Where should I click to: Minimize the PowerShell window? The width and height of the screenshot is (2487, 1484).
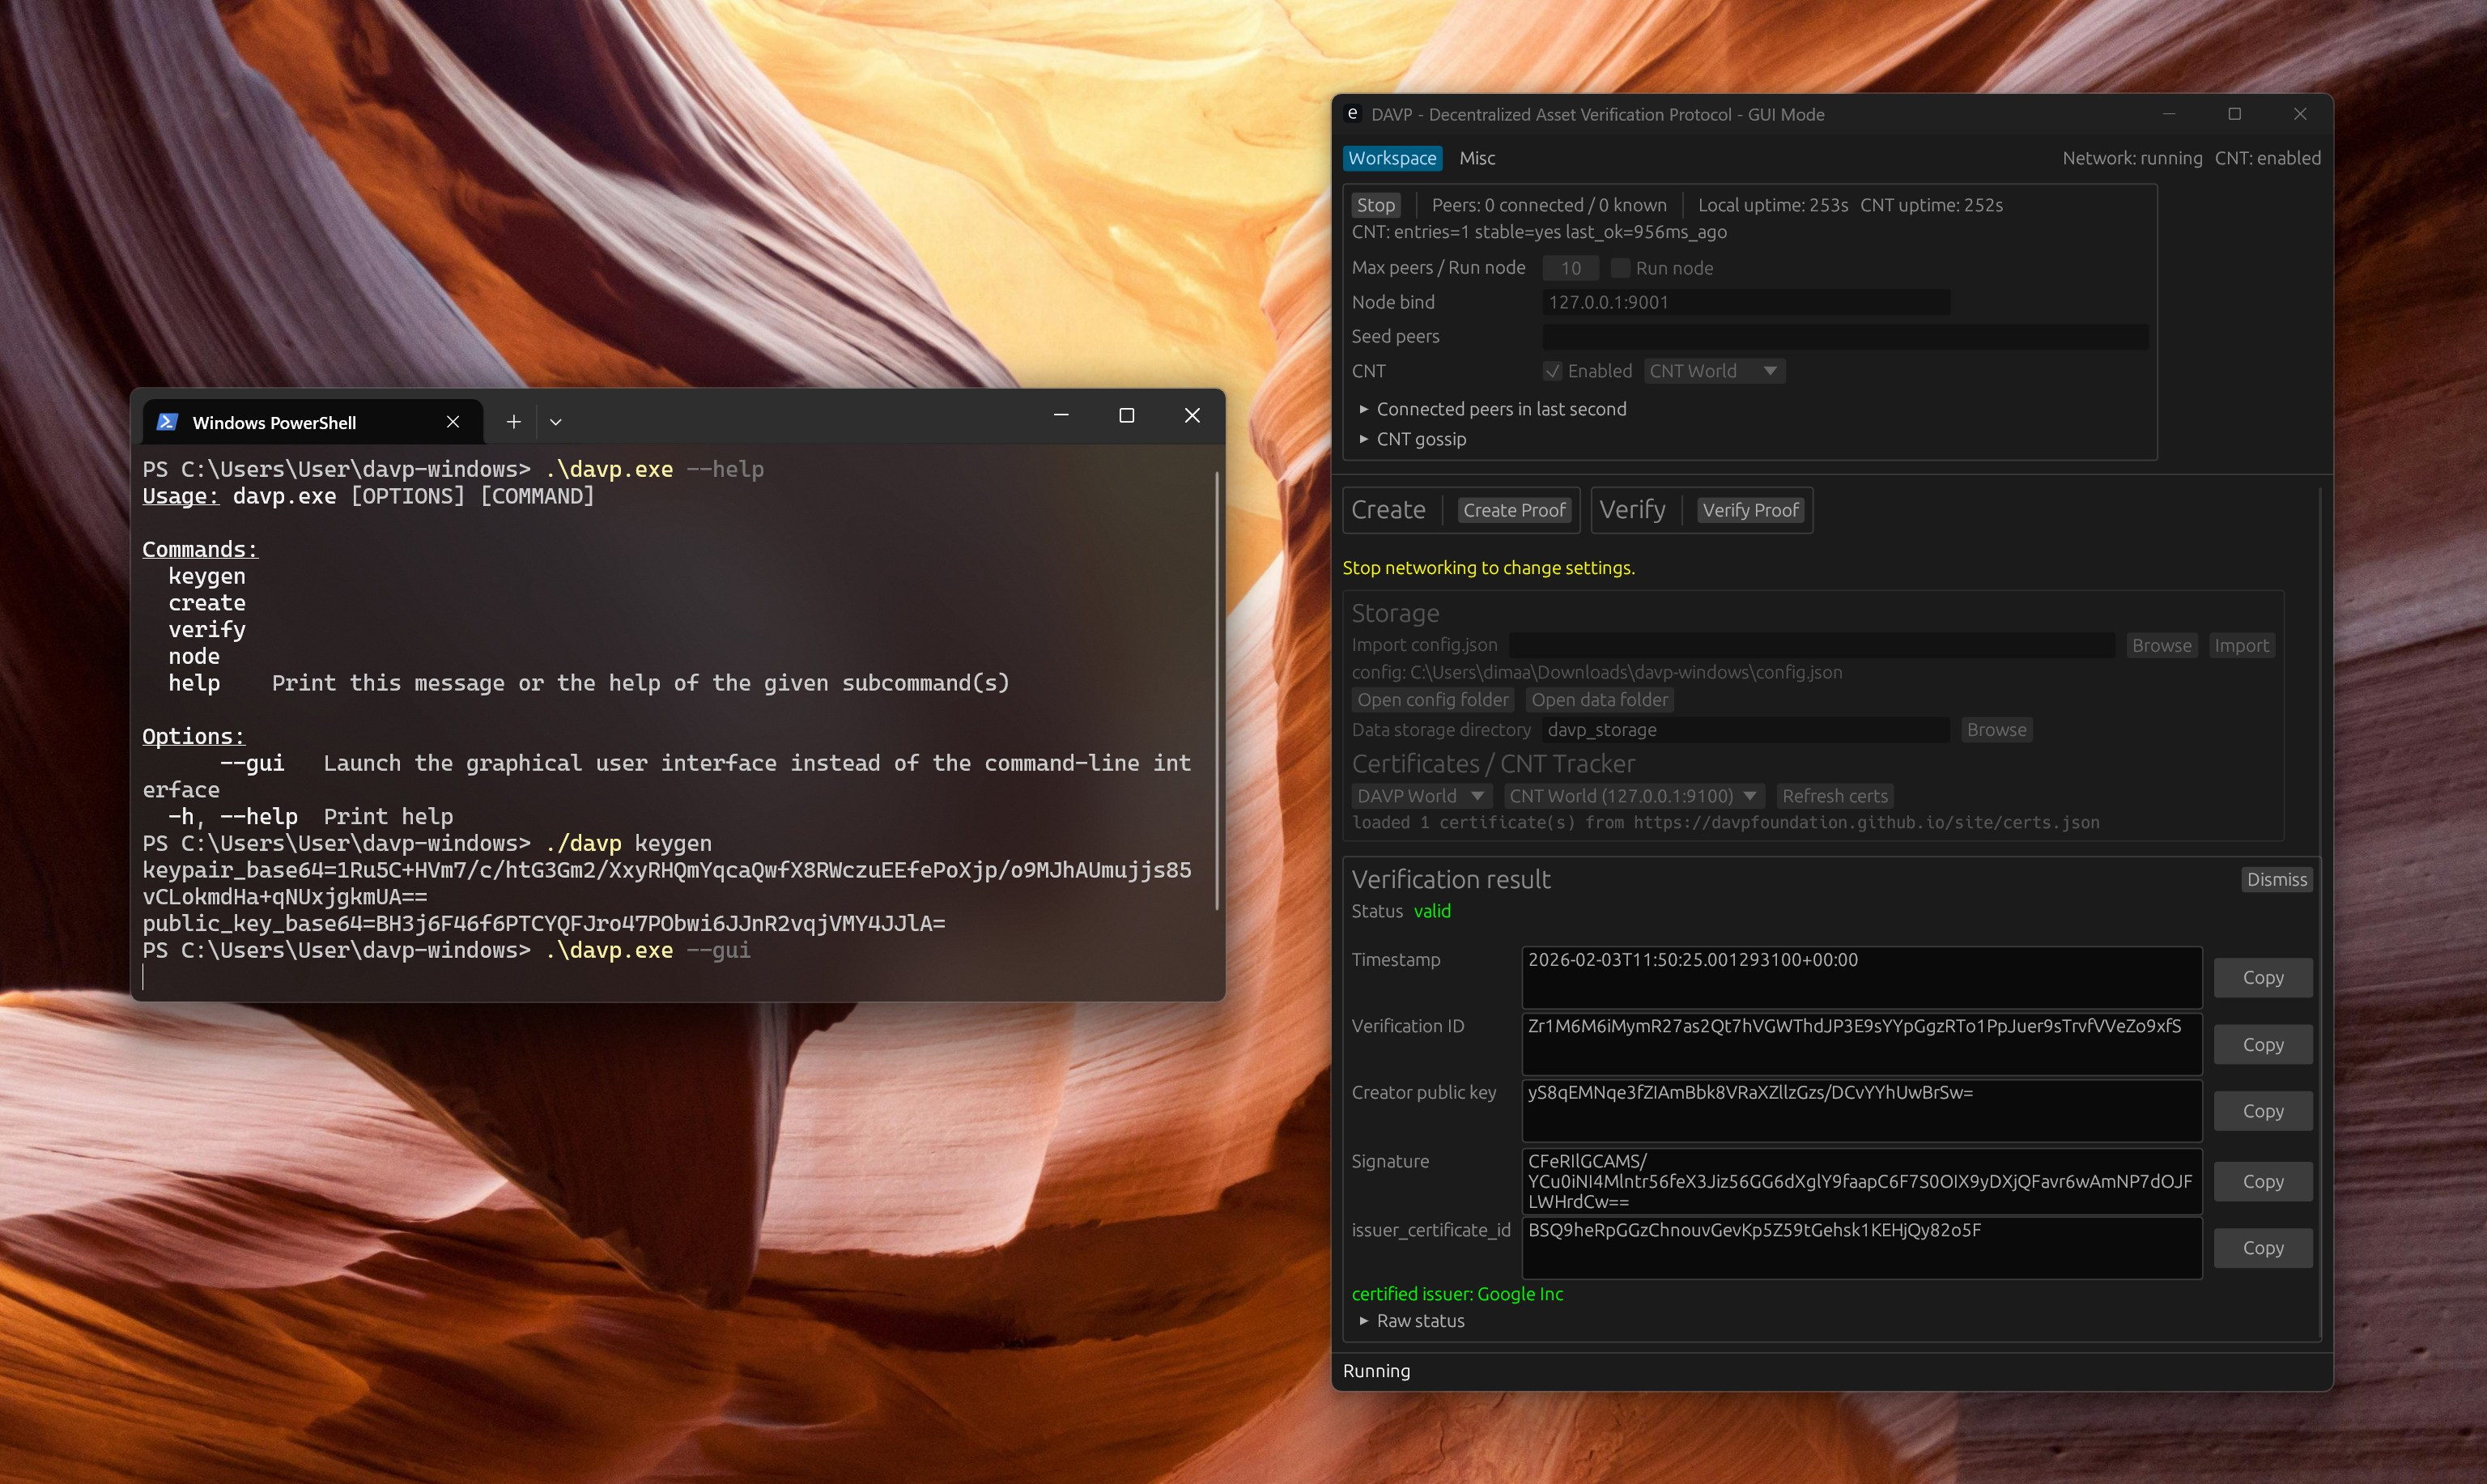coord(1061,415)
